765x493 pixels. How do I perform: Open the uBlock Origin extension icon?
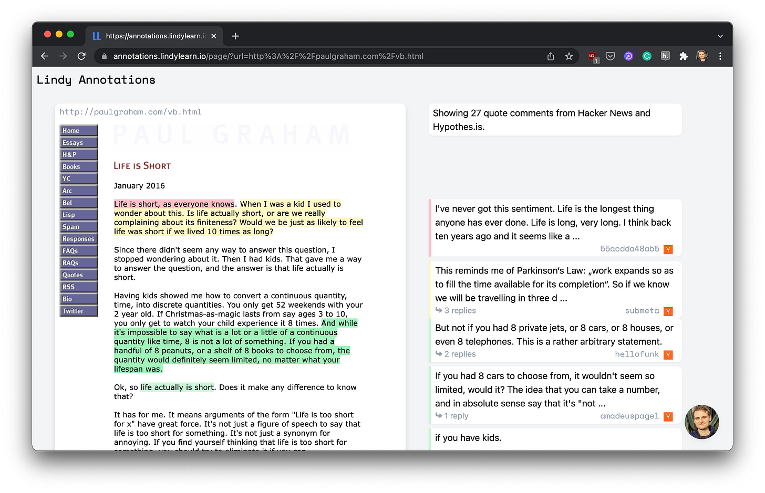click(593, 57)
